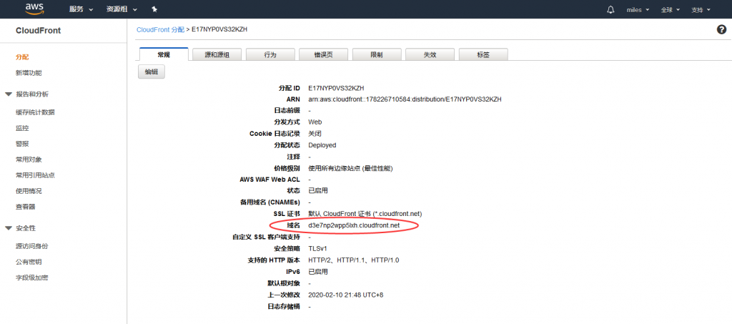Image resolution: width=732 pixels, height=324 pixels.
Task: Open the notifications bell icon
Action: 610,9
